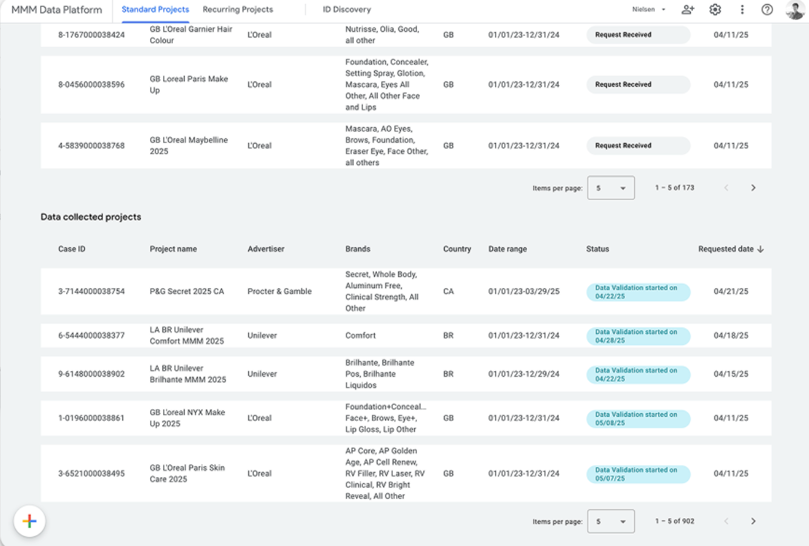Click MMM Data Platform title
This screenshot has height=546, width=809.
tap(57, 10)
